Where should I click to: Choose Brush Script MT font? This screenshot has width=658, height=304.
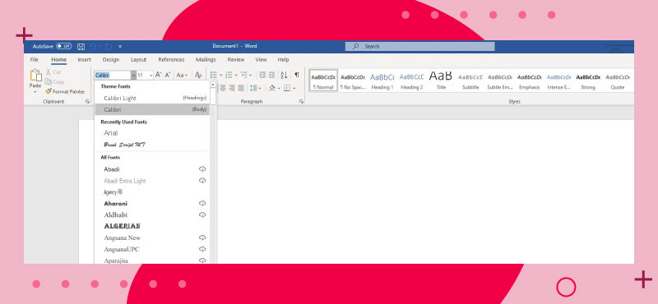[152, 145]
